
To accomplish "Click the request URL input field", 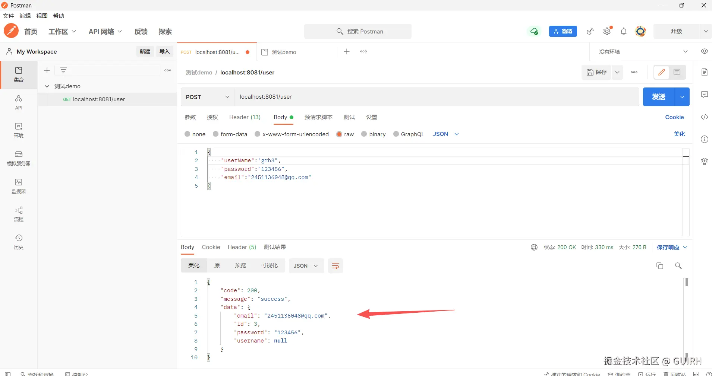I will click(x=436, y=97).
